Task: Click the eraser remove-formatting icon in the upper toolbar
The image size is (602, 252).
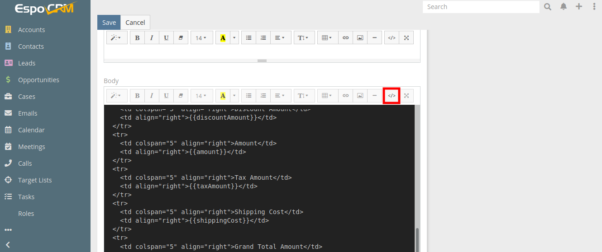Action: coord(181,38)
